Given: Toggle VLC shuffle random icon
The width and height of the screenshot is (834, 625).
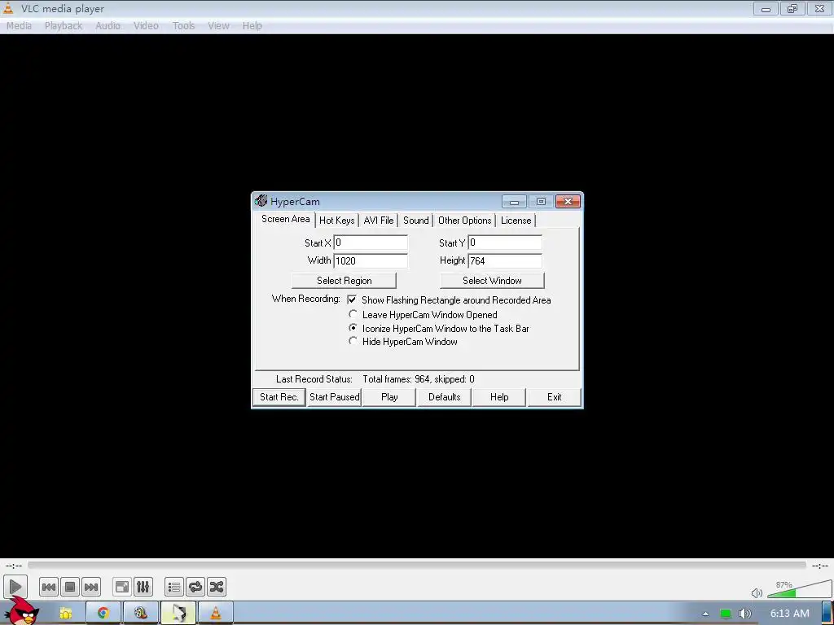Looking at the screenshot, I should [x=217, y=587].
